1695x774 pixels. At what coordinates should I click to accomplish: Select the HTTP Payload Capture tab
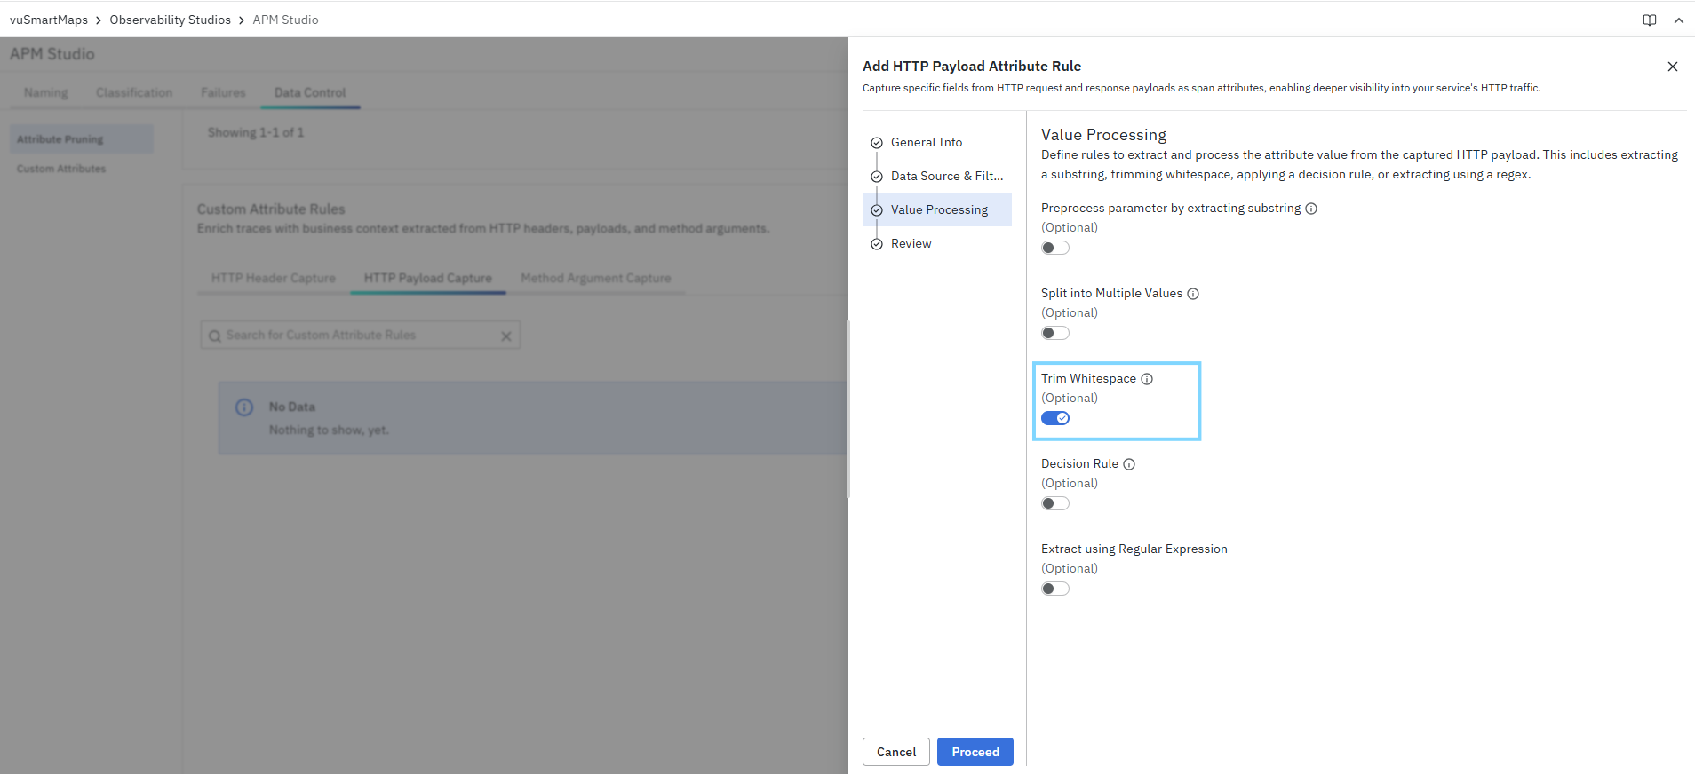428,278
